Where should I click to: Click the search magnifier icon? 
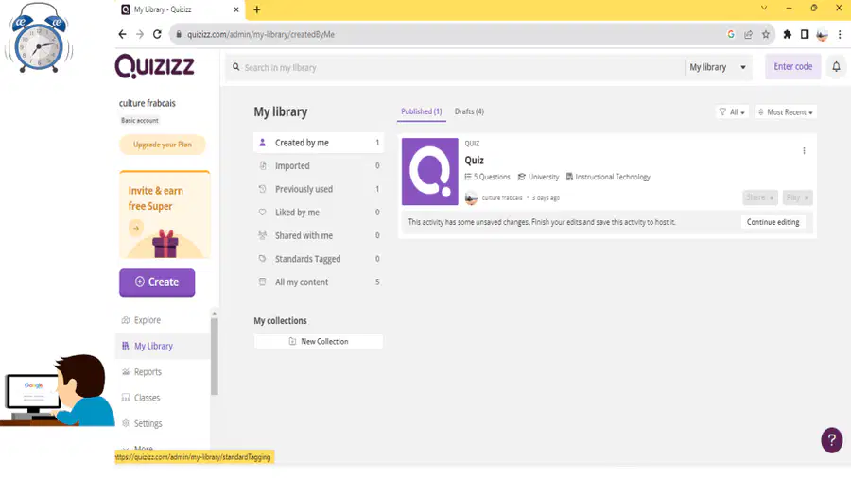[236, 67]
